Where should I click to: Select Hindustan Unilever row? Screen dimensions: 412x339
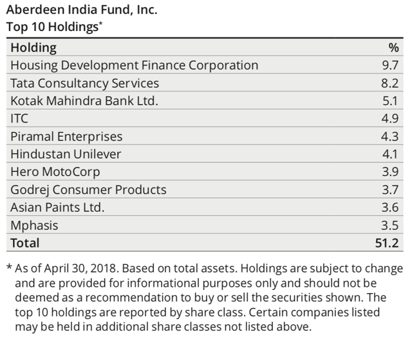pos(205,154)
